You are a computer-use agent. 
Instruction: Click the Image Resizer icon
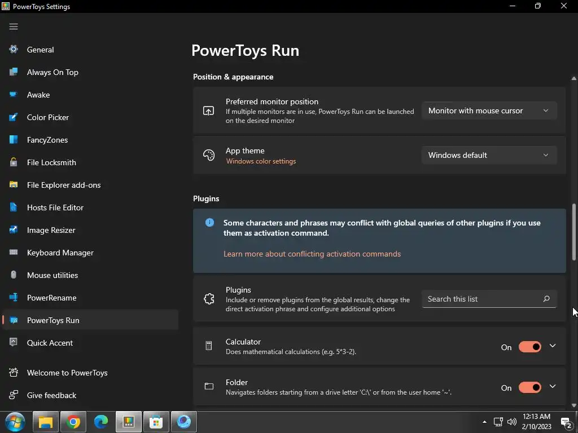pyautogui.click(x=14, y=230)
